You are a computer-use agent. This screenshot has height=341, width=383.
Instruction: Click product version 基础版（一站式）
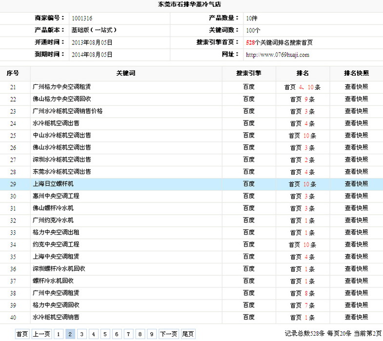[x=94, y=30]
